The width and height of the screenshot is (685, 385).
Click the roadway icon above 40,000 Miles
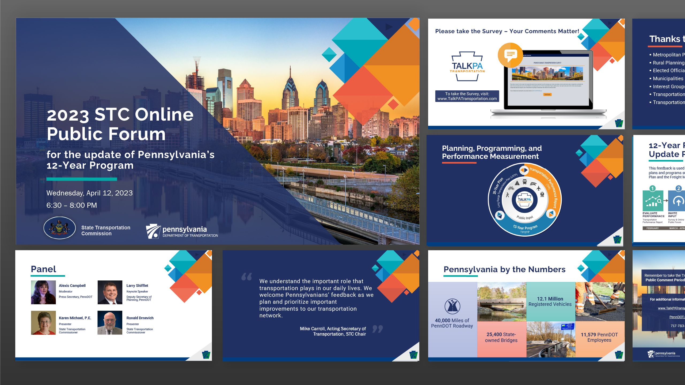tap(452, 306)
